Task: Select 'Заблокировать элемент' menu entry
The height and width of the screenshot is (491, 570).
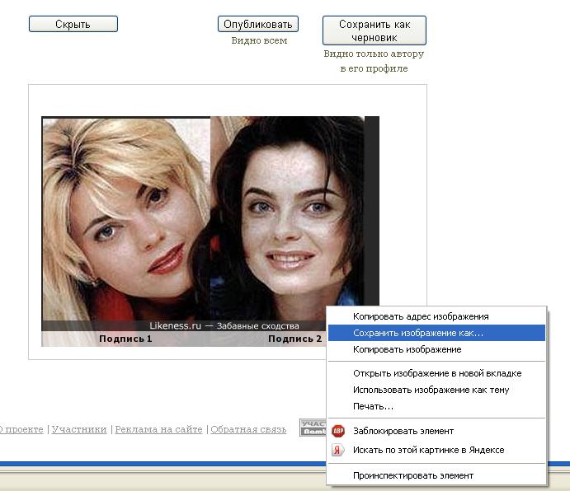Action: point(403,431)
